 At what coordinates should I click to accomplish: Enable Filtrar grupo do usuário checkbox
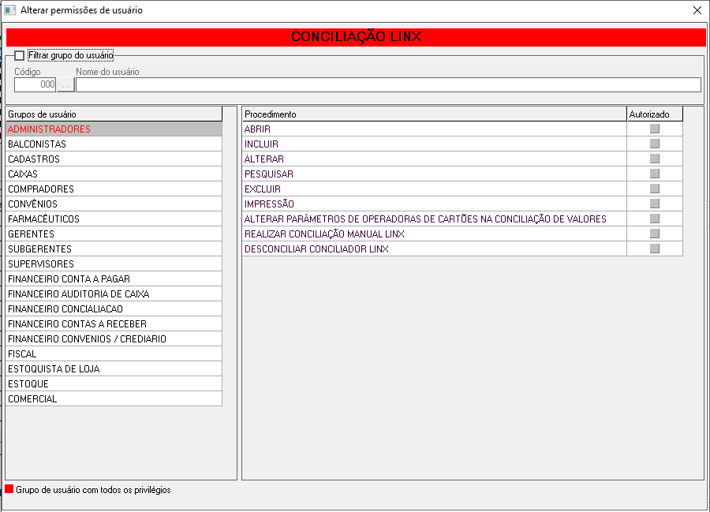[x=19, y=56]
